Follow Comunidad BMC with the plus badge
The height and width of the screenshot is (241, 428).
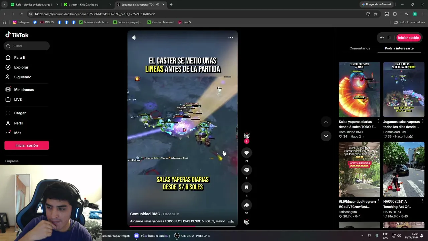[x=247, y=141]
